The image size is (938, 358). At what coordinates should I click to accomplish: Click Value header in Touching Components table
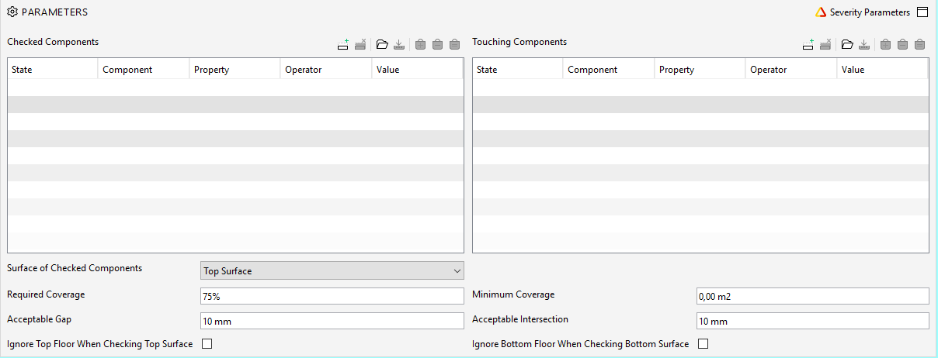tap(883, 70)
